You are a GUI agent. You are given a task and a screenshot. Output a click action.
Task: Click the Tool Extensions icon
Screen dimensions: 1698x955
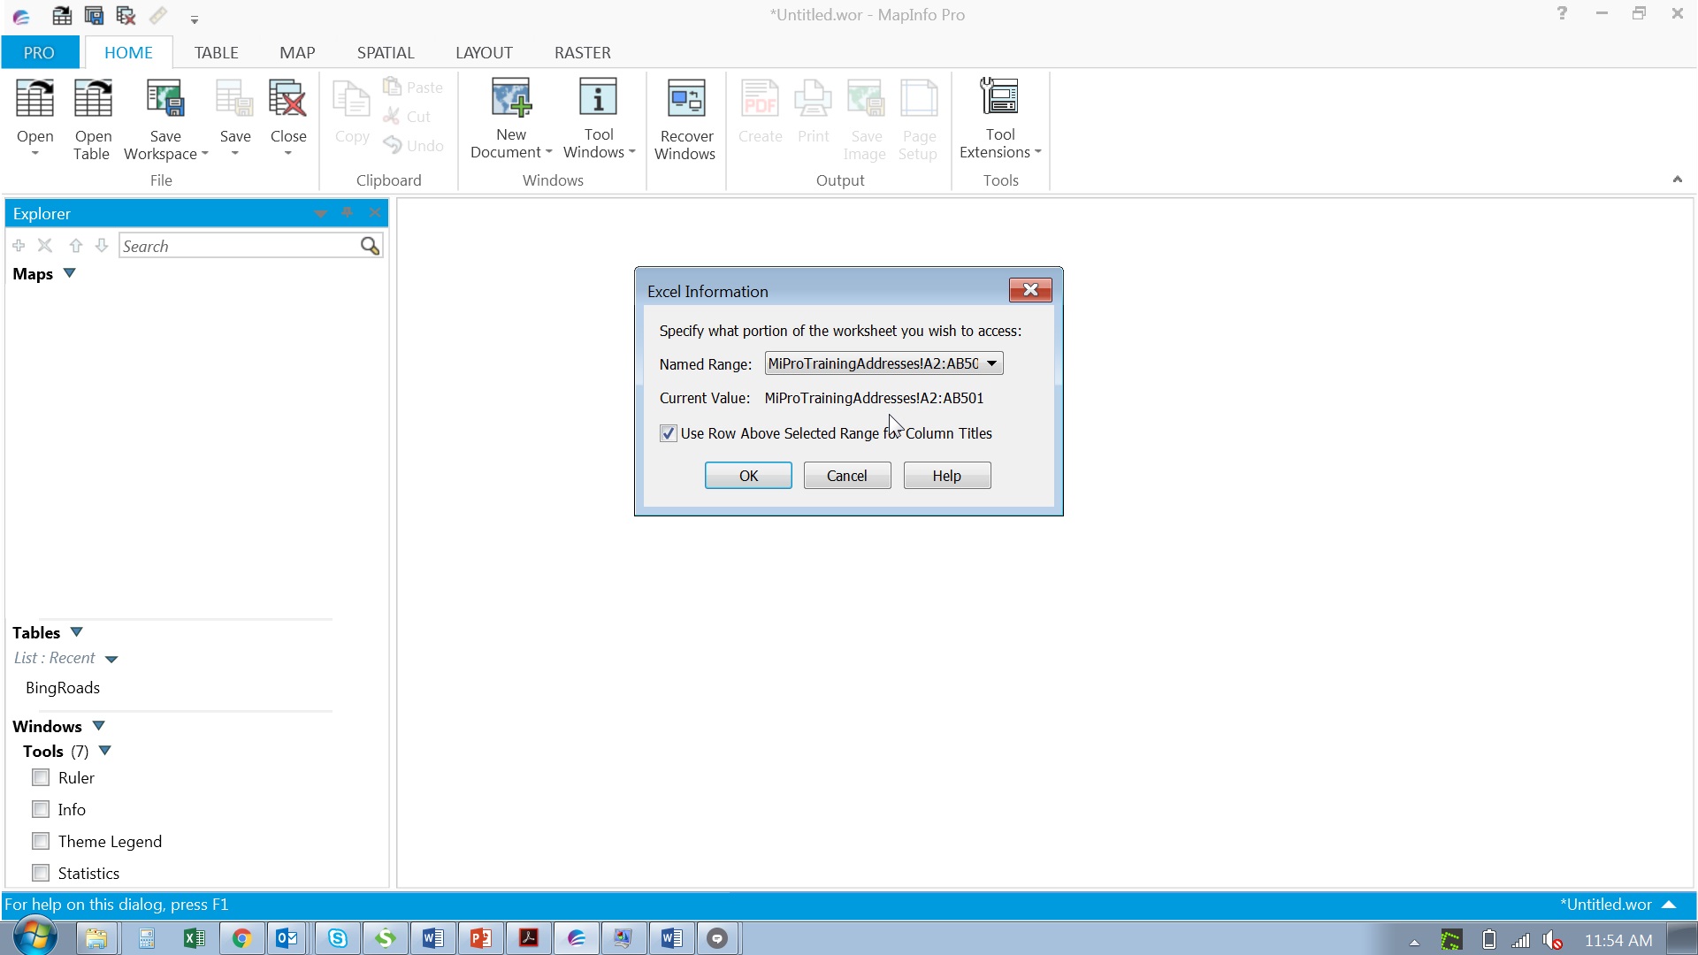pyautogui.click(x=999, y=119)
